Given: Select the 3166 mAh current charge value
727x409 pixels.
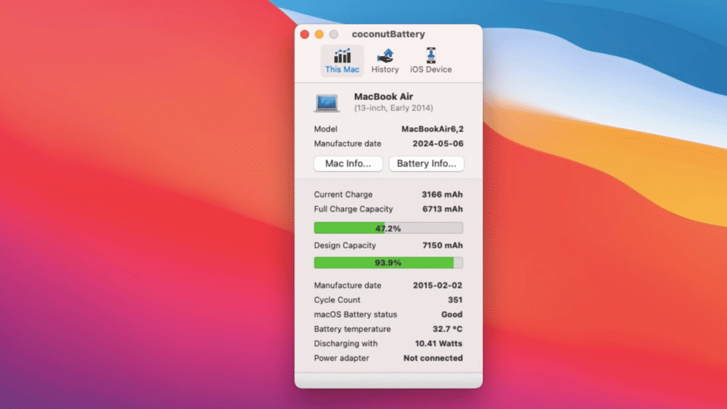Looking at the screenshot, I should (x=442, y=195).
